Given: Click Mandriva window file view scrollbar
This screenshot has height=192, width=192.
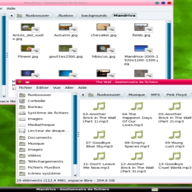Looking at the screenshot, I should click(x=169, y=51).
